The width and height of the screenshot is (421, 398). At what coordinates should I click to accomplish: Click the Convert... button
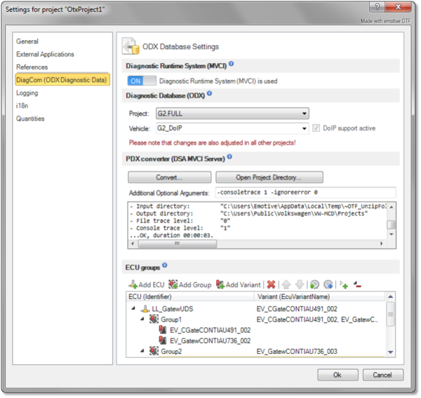(x=169, y=177)
